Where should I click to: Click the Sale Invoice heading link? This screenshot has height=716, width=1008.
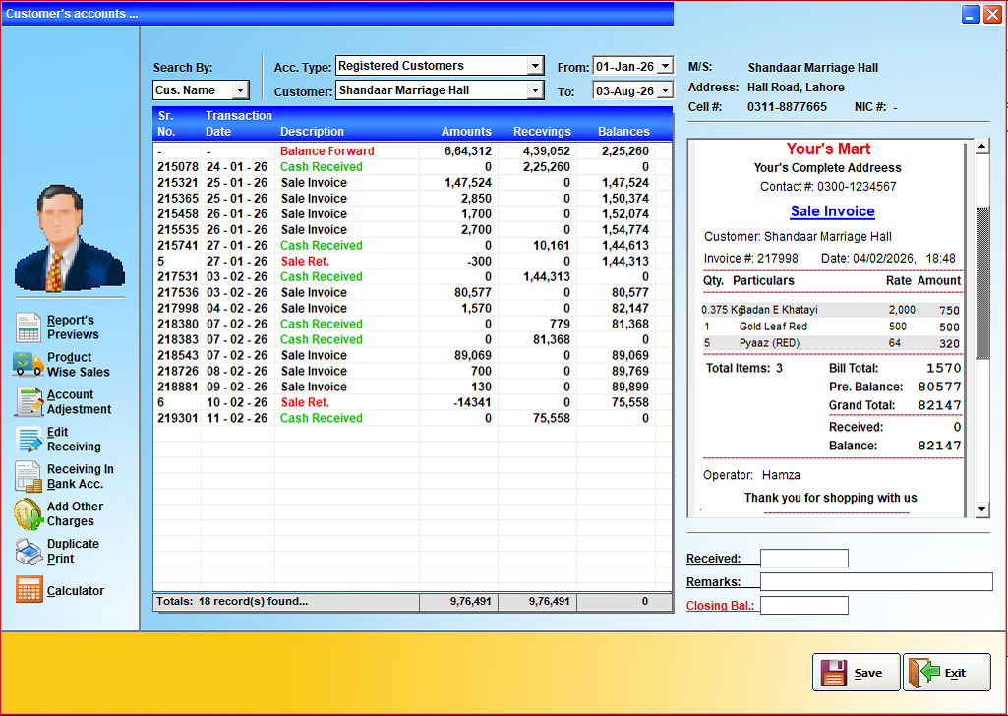(833, 211)
